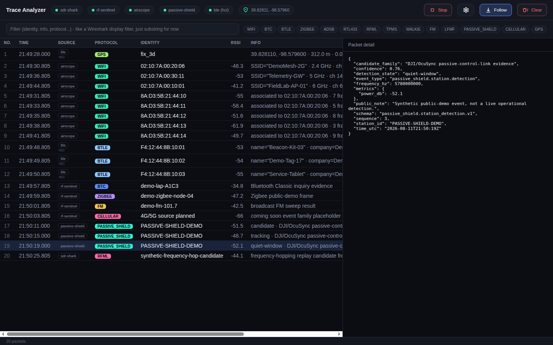Click the coordinates 39.82811, -98.57960 chip
The image size is (553, 345).
(x=266, y=10)
